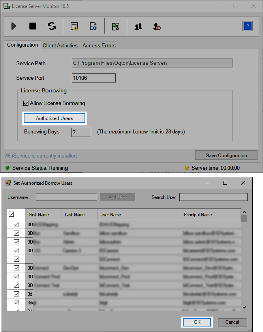The image size is (263, 332).
Task: Open the Access Errors tab
Action: (99, 45)
